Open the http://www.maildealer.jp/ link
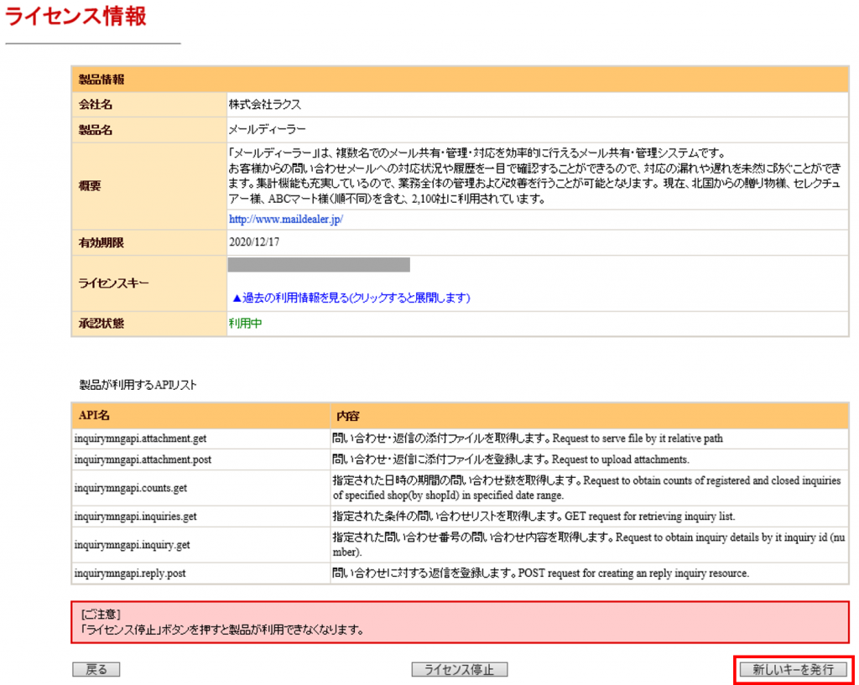Viewport: 859px width, 685px height. click(x=286, y=219)
